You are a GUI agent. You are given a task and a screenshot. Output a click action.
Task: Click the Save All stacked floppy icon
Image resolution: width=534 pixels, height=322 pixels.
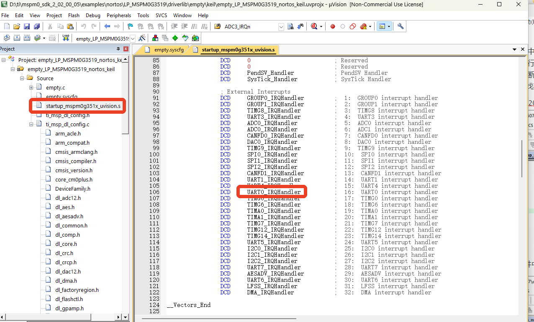coord(36,26)
